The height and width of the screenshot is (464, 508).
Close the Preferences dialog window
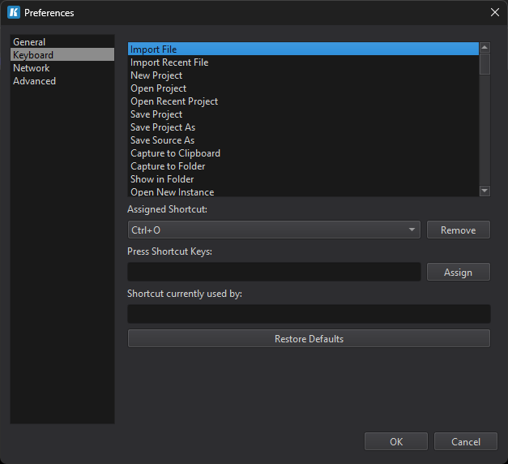494,12
